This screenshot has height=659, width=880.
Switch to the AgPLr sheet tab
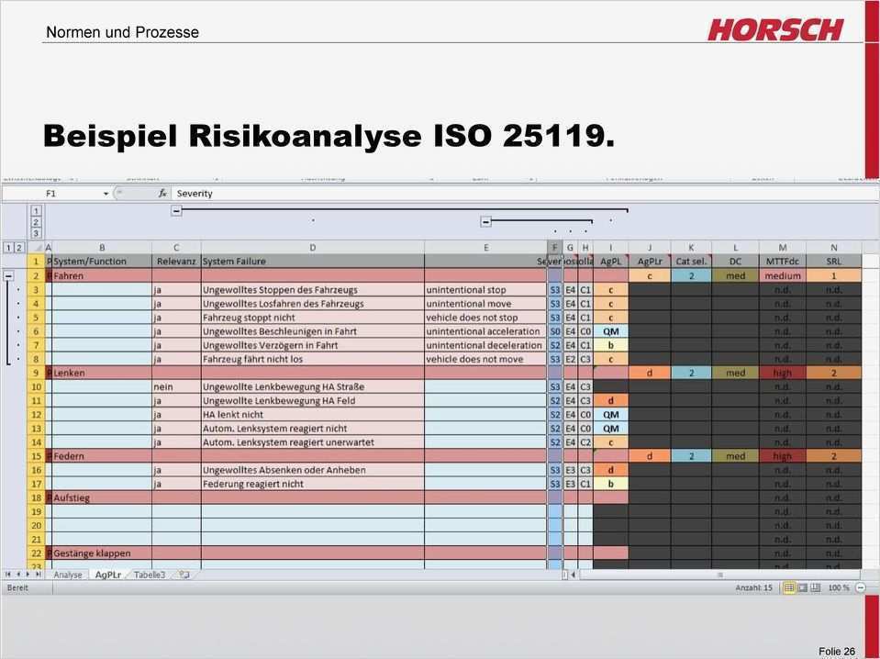[x=108, y=575]
